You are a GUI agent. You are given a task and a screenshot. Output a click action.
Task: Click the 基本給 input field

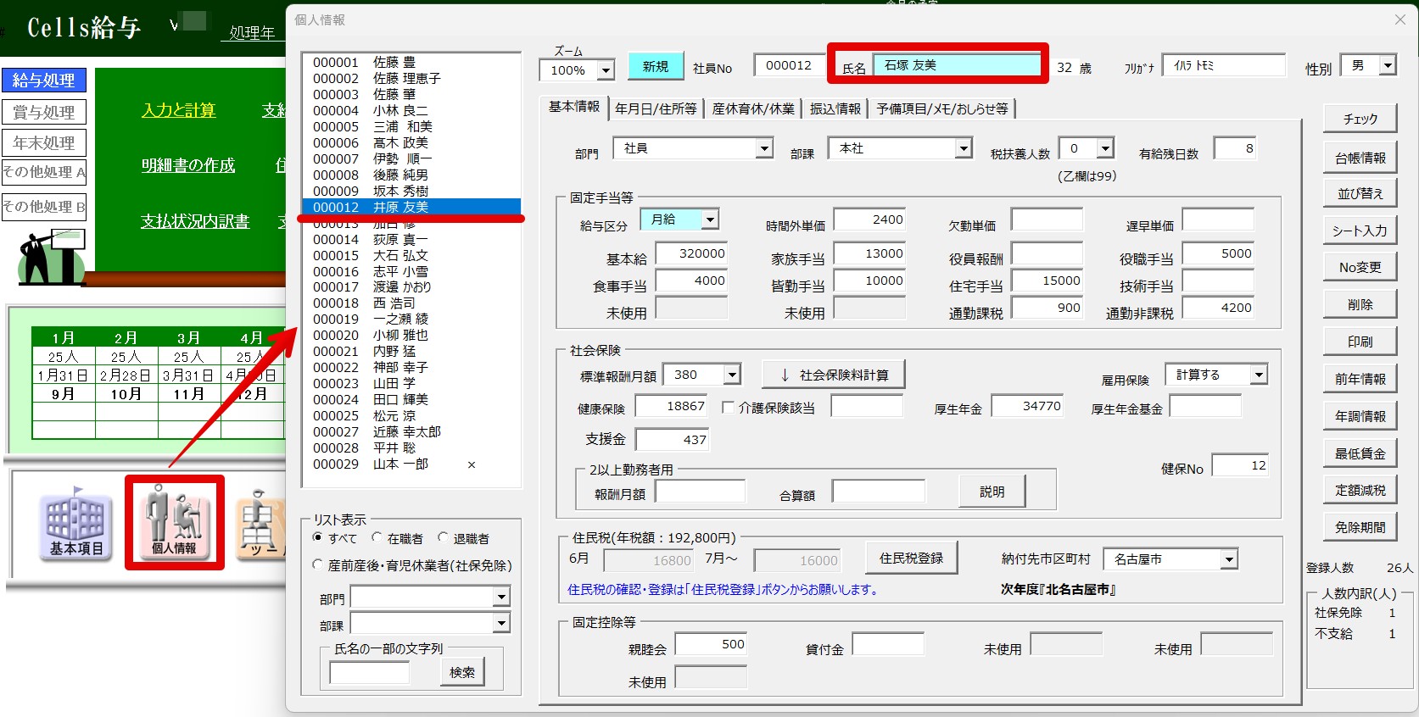(691, 253)
